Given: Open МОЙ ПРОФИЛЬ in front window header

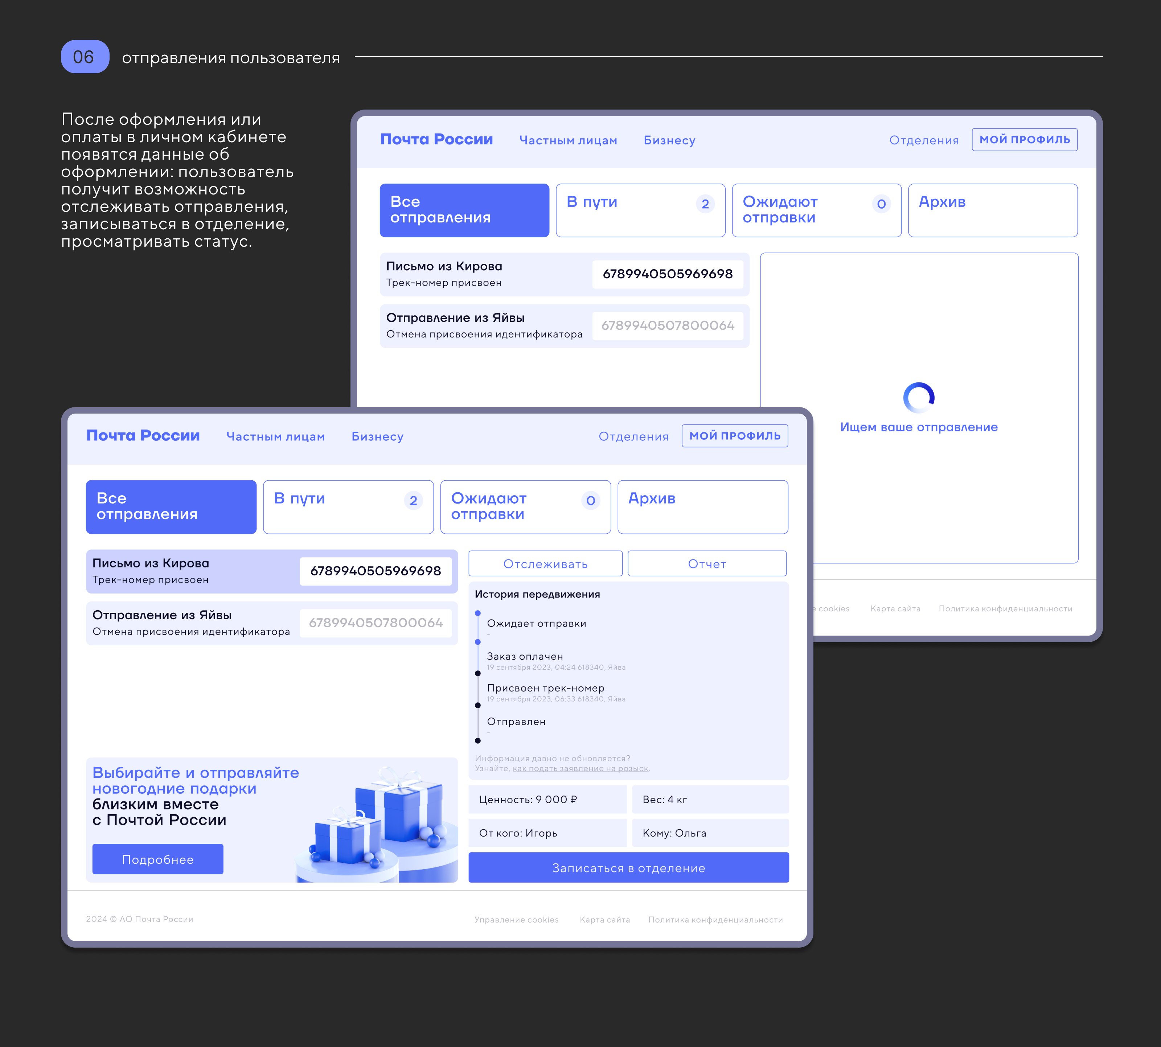Looking at the screenshot, I should point(734,435).
